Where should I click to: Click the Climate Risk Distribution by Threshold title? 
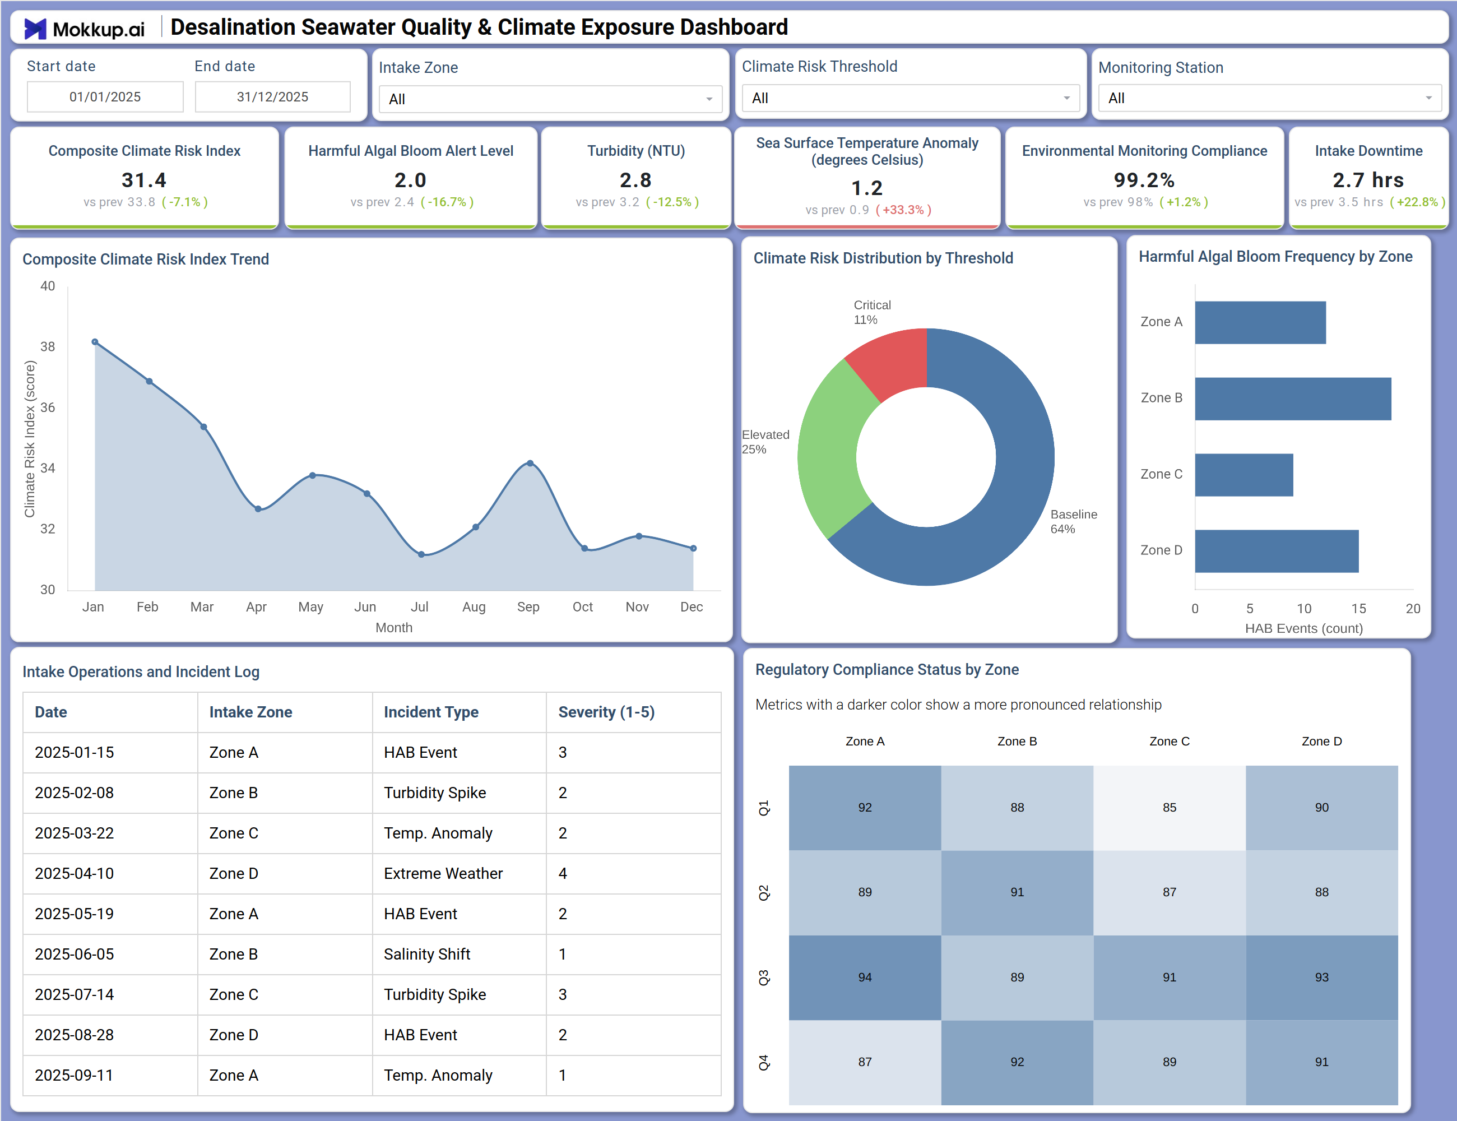click(883, 258)
